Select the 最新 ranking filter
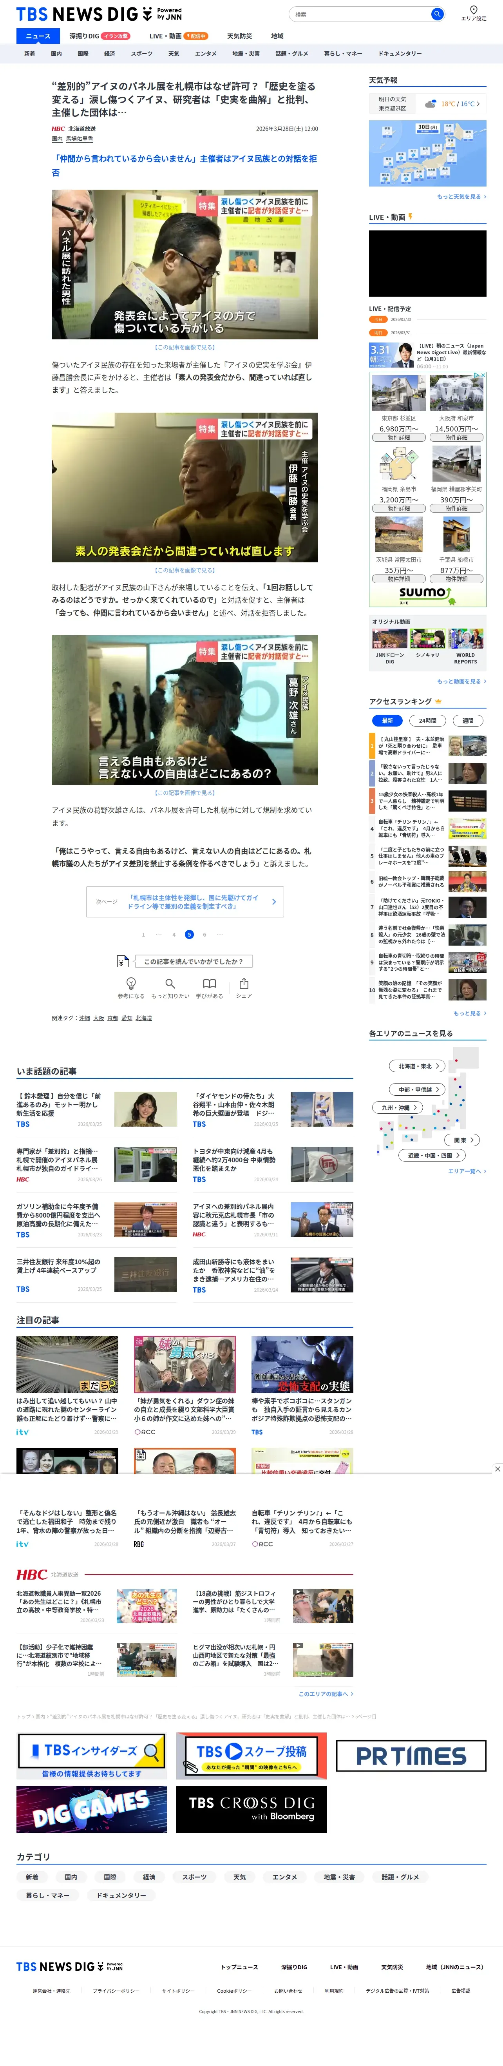Image resolution: width=503 pixels, height=2066 pixels. pos(387,720)
